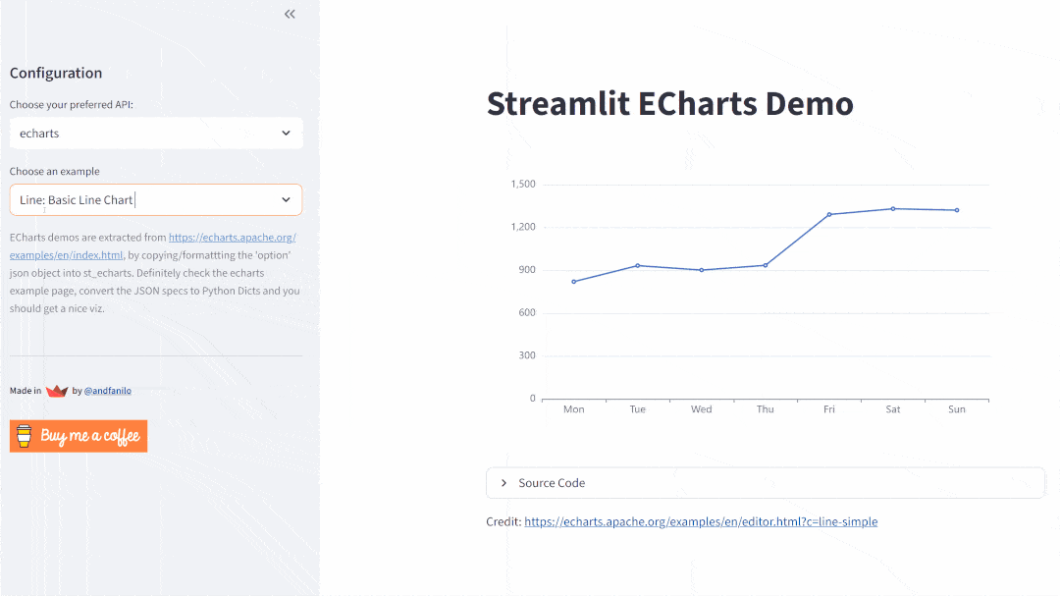Click the Saturday data point on the chart

pyautogui.click(x=893, y=208)
